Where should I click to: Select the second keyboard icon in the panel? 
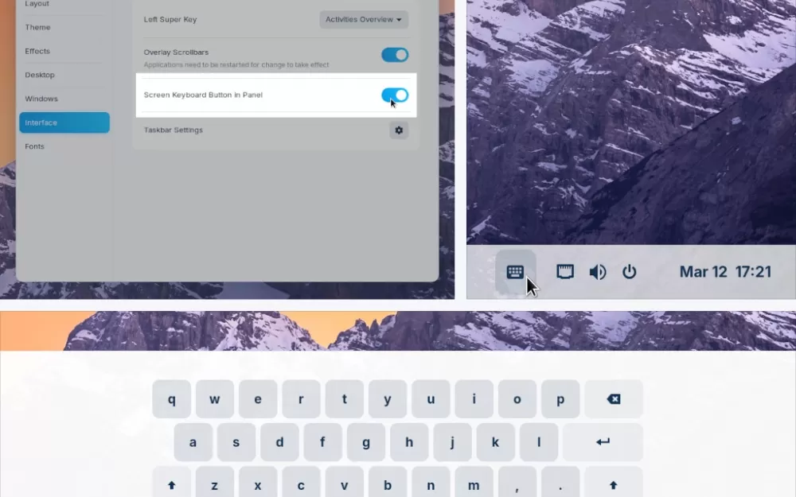click(x=565, y=272)
